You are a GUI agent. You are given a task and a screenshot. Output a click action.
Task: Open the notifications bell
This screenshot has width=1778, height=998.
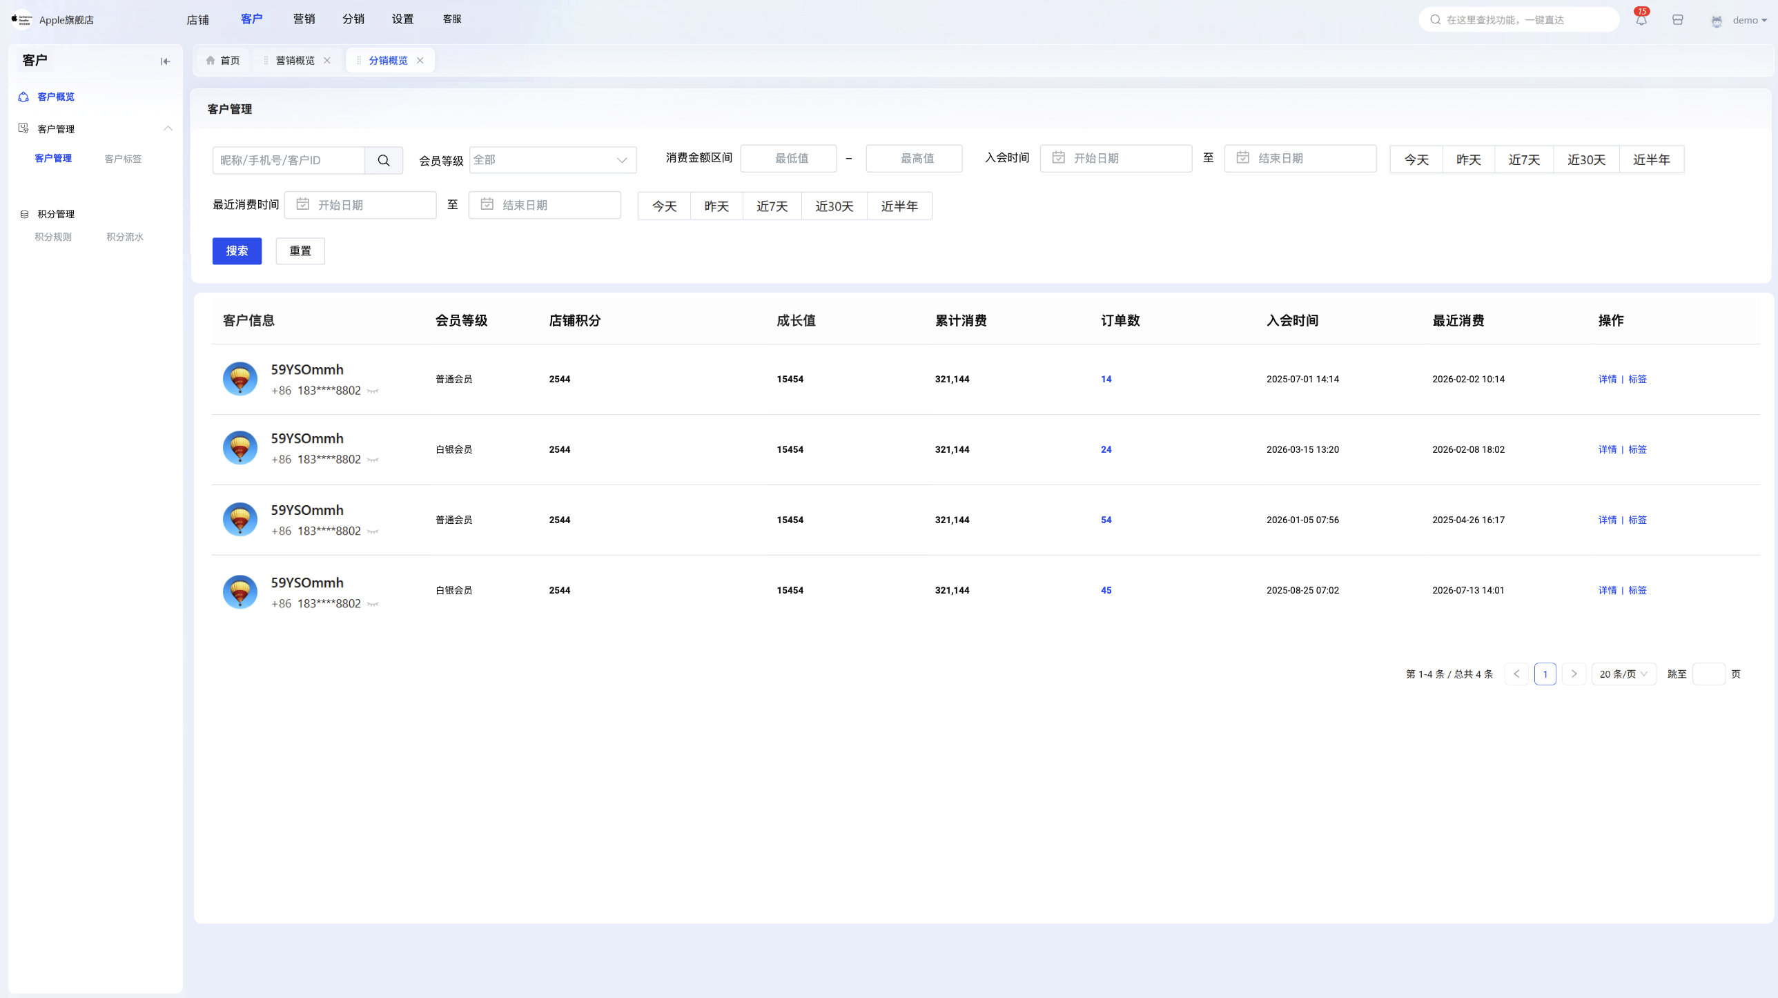[1641, 20]
